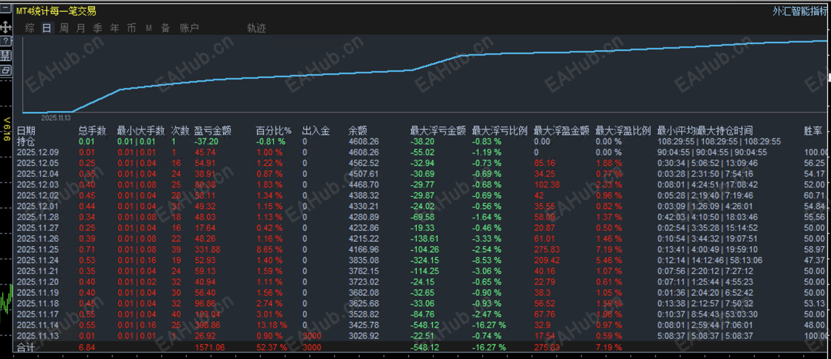831x359 pixels.
Task: Click the -37.20 floating loss value
Action: [x=206, y=141]
